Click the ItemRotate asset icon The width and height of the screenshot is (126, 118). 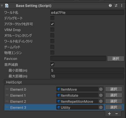click(59, 95)
